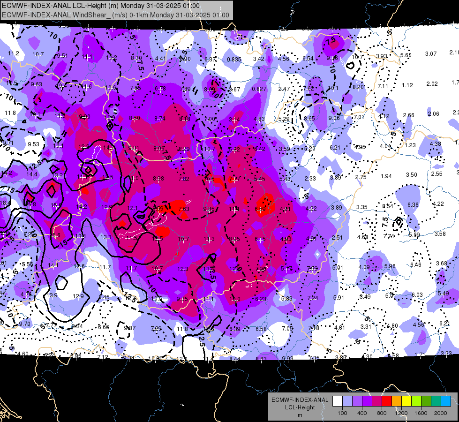Select the magenta legend swatch left of 800
Image resolution: width=459 pixels, height=422 pixels.
[x=377, y=401]
